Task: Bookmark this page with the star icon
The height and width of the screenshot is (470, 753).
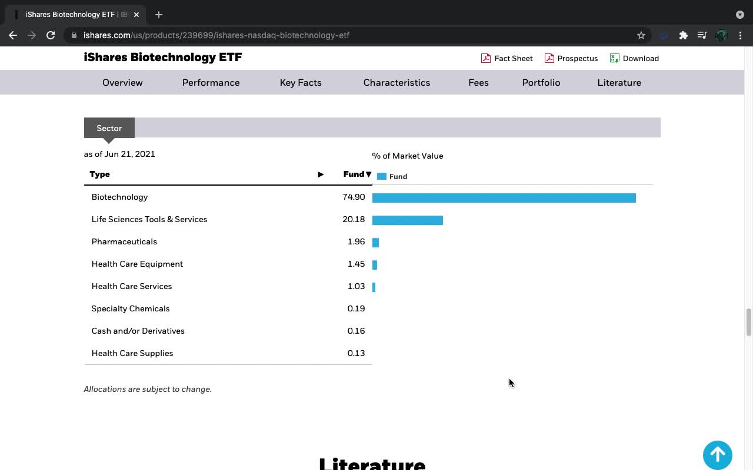Action: [641, 35]
